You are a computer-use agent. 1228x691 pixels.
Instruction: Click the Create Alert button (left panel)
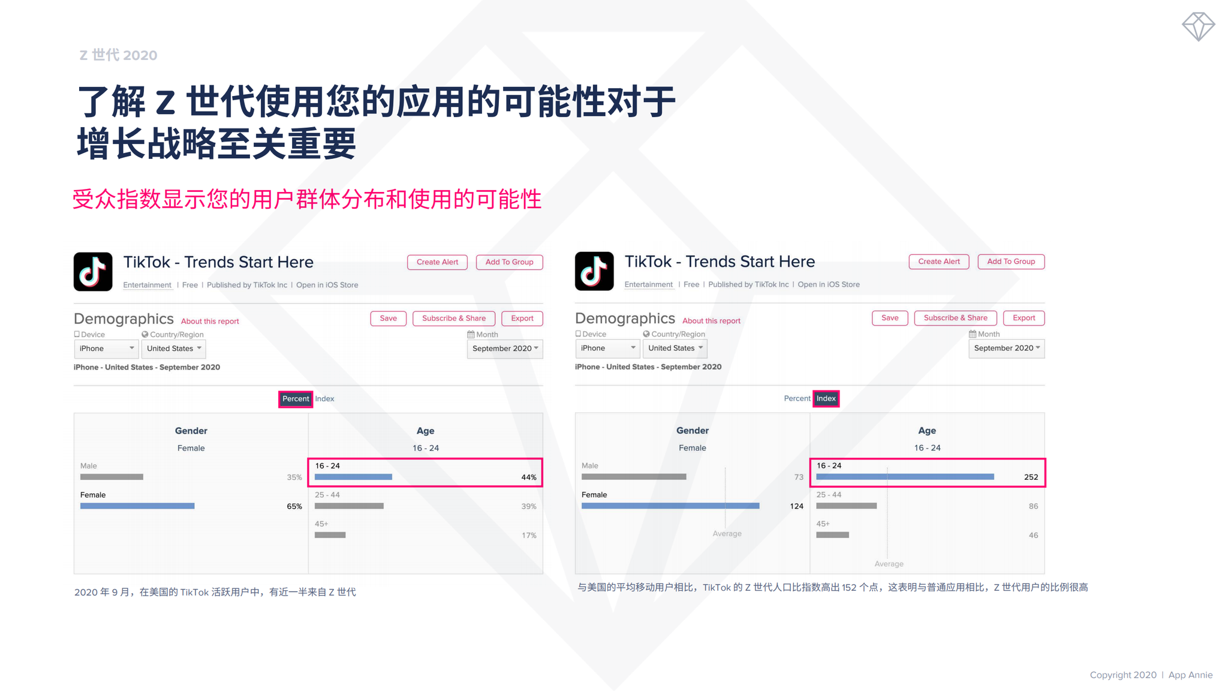click(438, 262)
